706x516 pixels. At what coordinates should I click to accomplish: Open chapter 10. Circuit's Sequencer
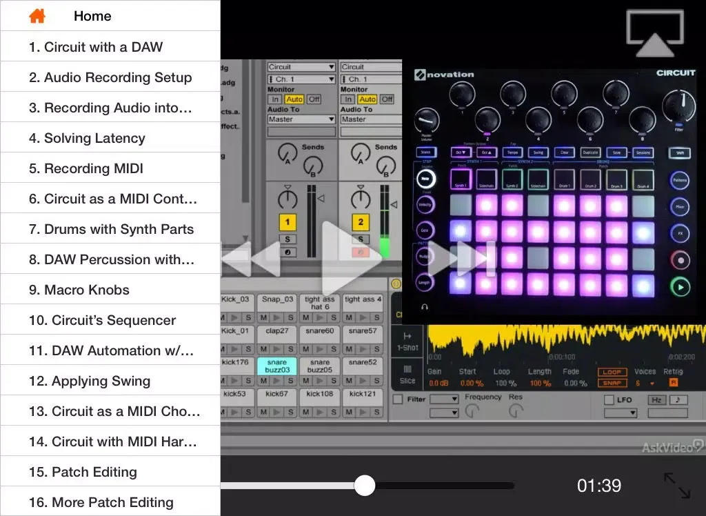(x=110, y=320)
